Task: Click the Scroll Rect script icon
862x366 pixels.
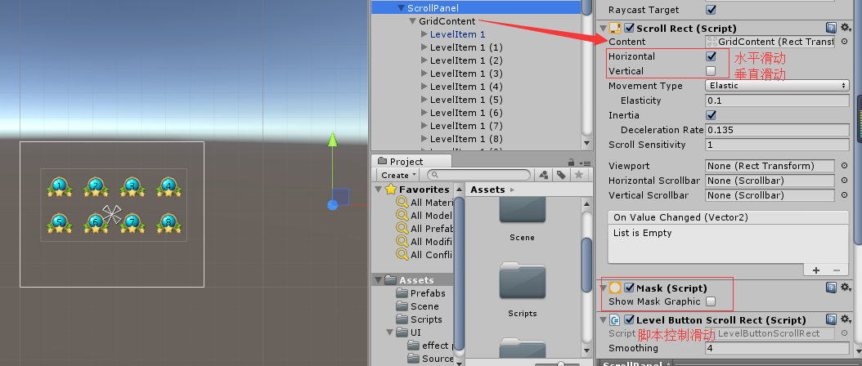Action: pos(615,28)
